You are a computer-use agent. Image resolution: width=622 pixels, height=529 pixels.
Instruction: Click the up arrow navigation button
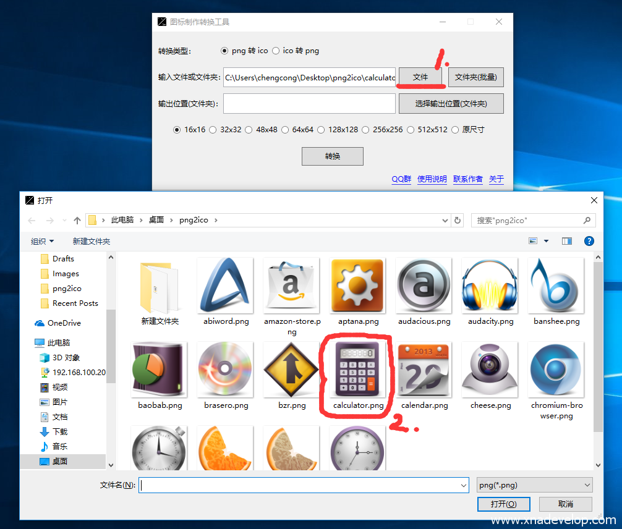coord(77,220)
